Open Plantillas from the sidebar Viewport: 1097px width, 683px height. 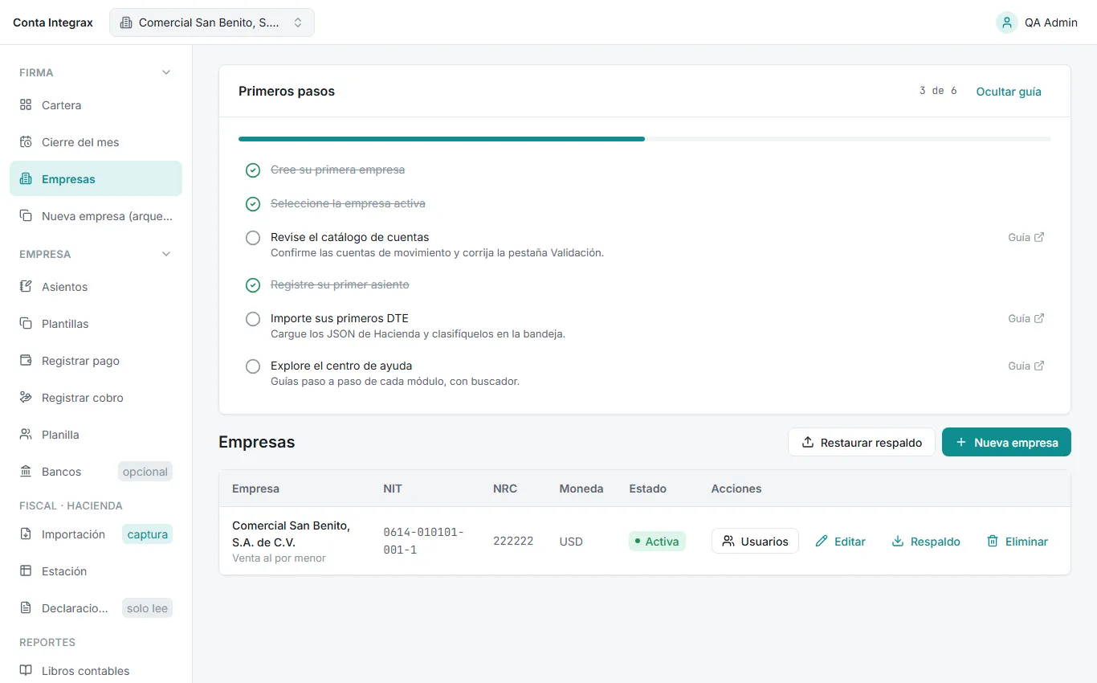tap(96, 324)
